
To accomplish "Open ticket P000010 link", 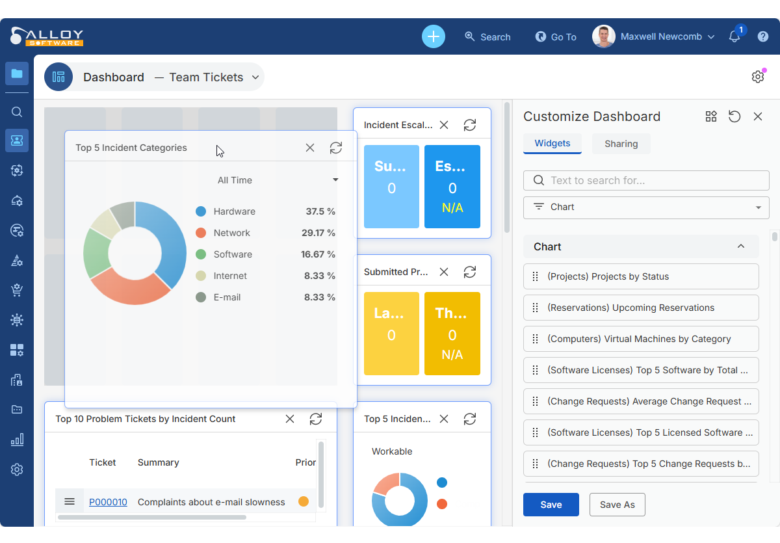I will pyautogui.click(x=108, y=502).
